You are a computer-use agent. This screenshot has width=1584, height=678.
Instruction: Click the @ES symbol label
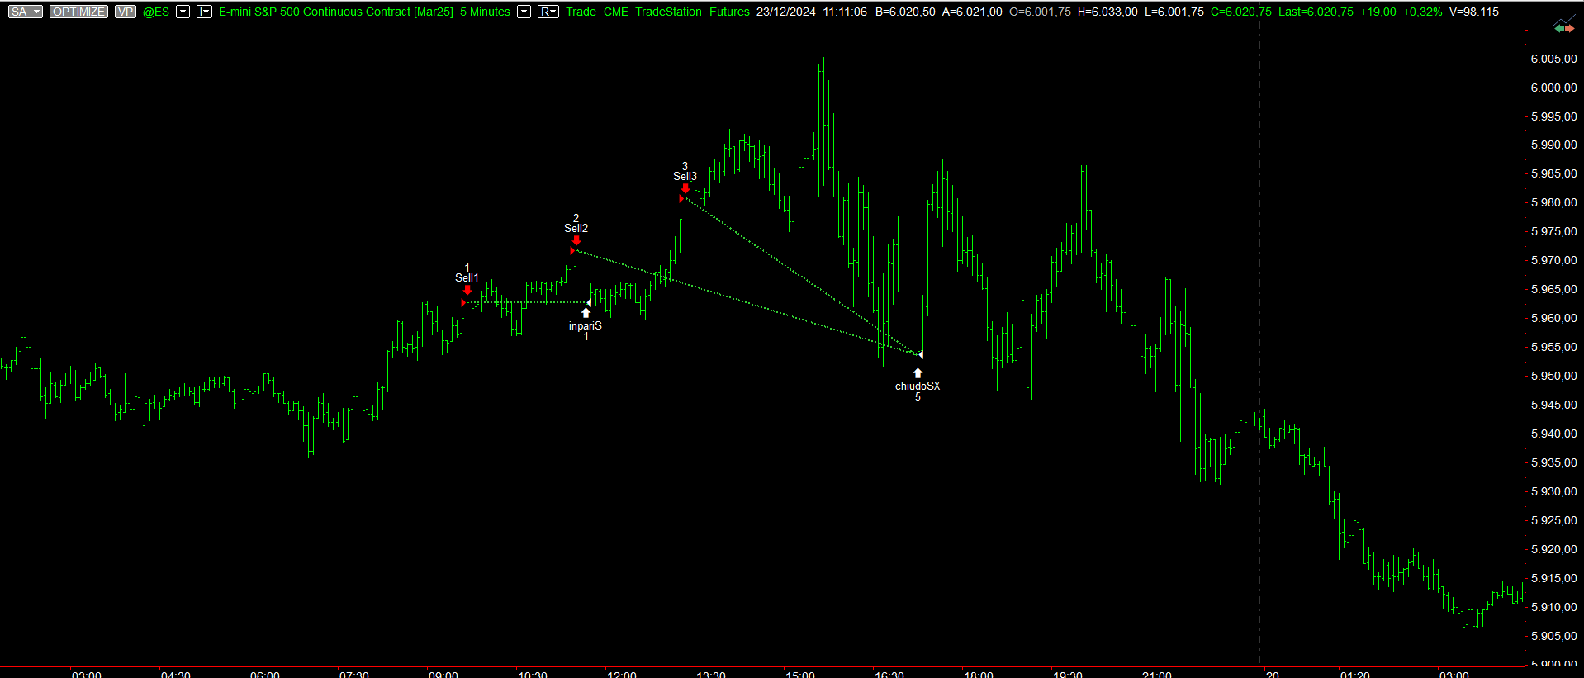(156, 12)
